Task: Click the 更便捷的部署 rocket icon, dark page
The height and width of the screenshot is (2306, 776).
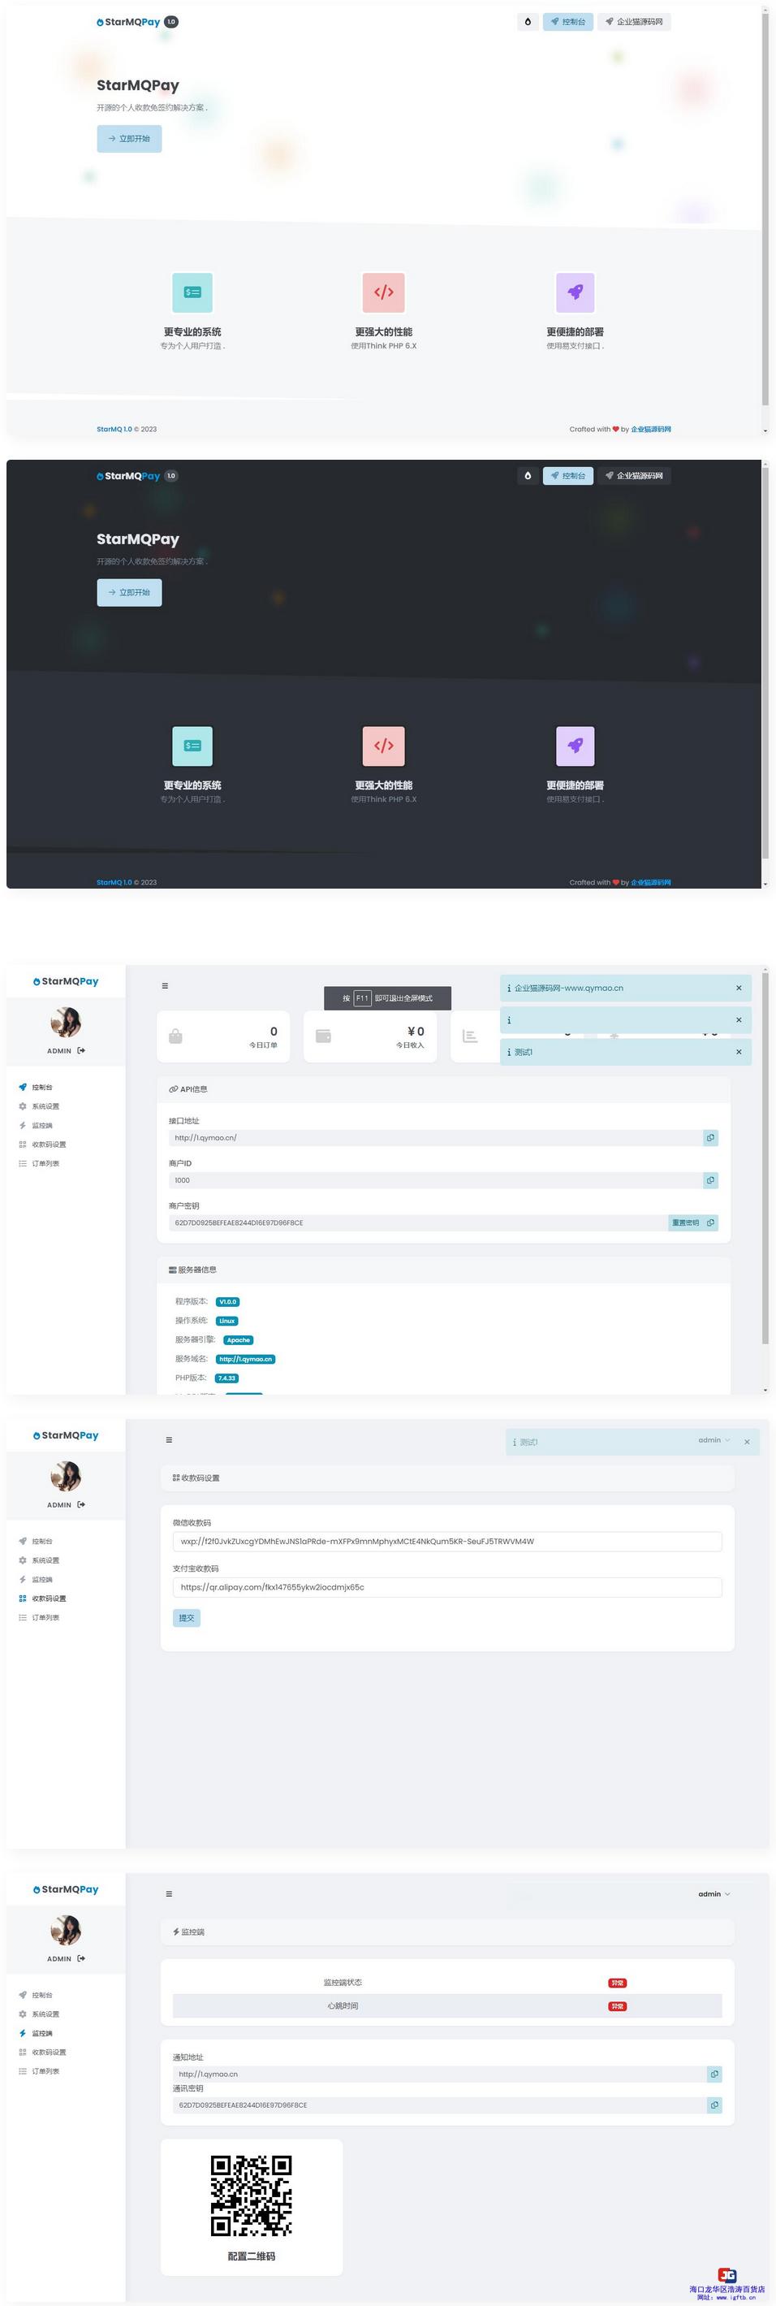Action: [x=575, y=746]
